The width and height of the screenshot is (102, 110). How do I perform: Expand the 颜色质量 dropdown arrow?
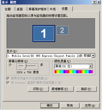tap(91, 66)
